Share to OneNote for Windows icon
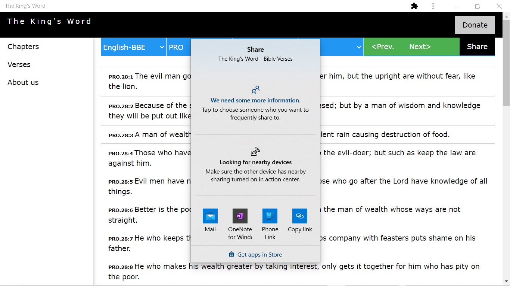The image size is (510, 286). (x=240, y=216)
